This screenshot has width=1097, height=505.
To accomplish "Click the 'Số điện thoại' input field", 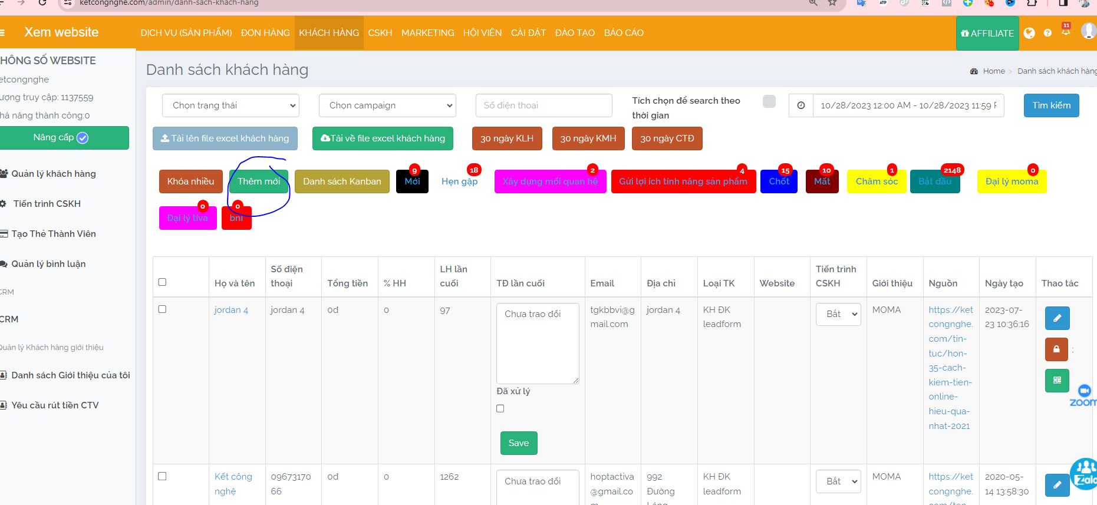I will 543,105.
